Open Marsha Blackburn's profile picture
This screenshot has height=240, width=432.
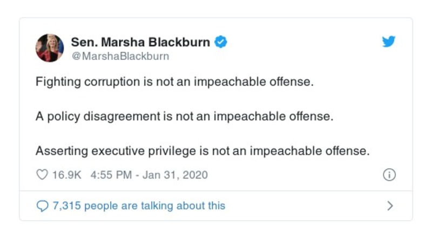coord(50,48)
